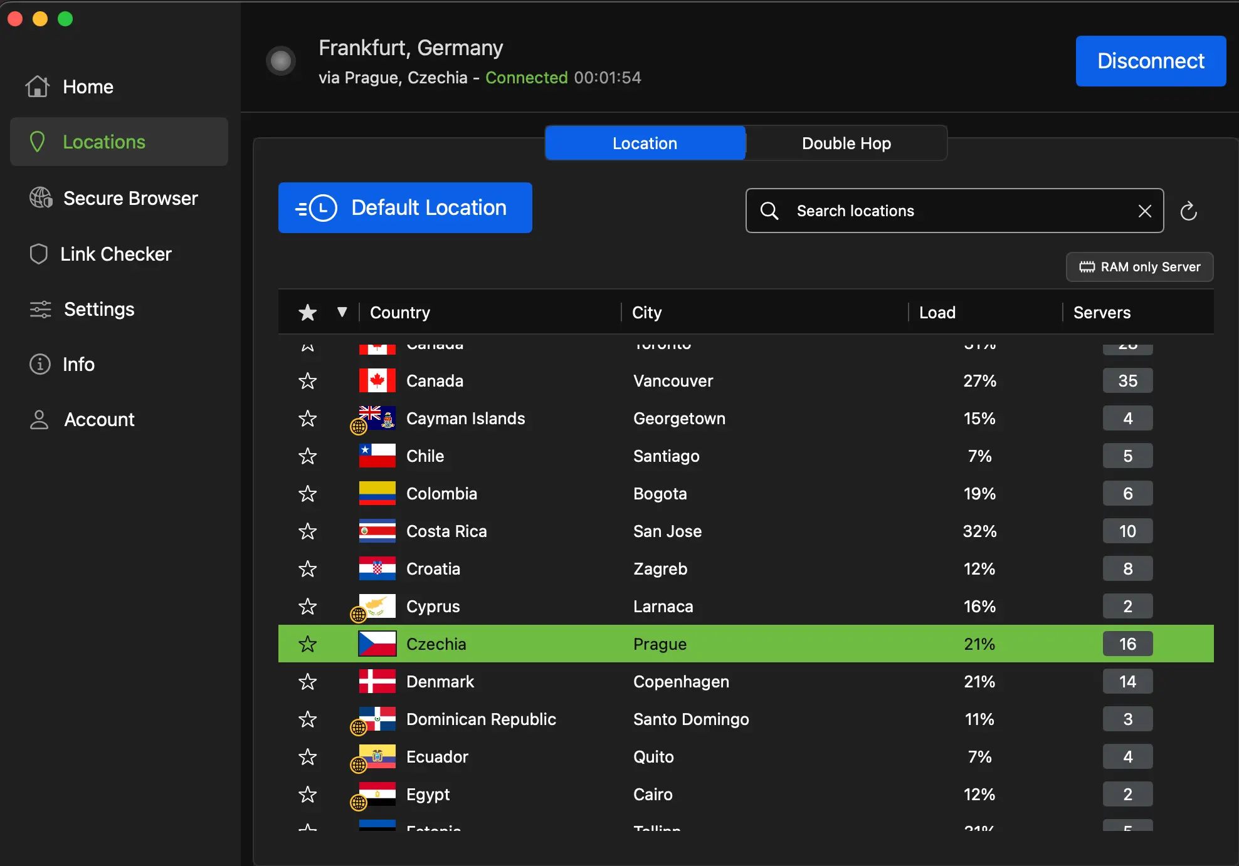
Task: Switch to the Double Hop tab
Action: 846,143
